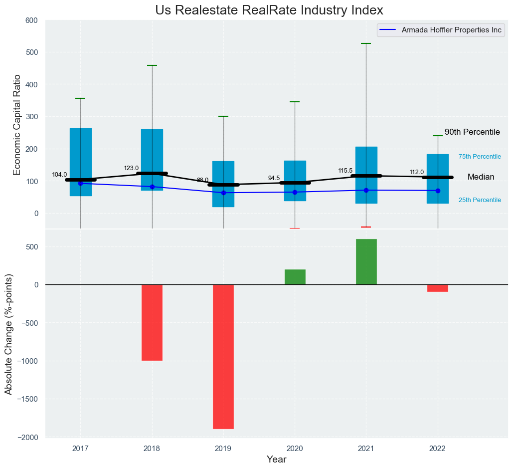This screenshot has width=513, height=469.
Task: Select the small 2022 red change bar
Action: pyautogui.click(x=438, y=288)
